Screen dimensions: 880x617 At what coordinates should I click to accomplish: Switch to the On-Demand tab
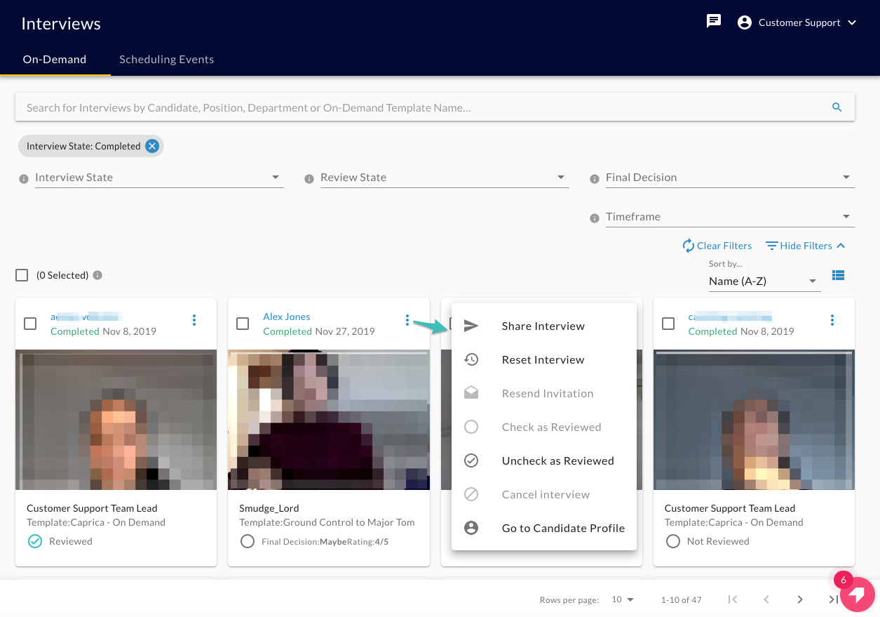click(55, 60)
